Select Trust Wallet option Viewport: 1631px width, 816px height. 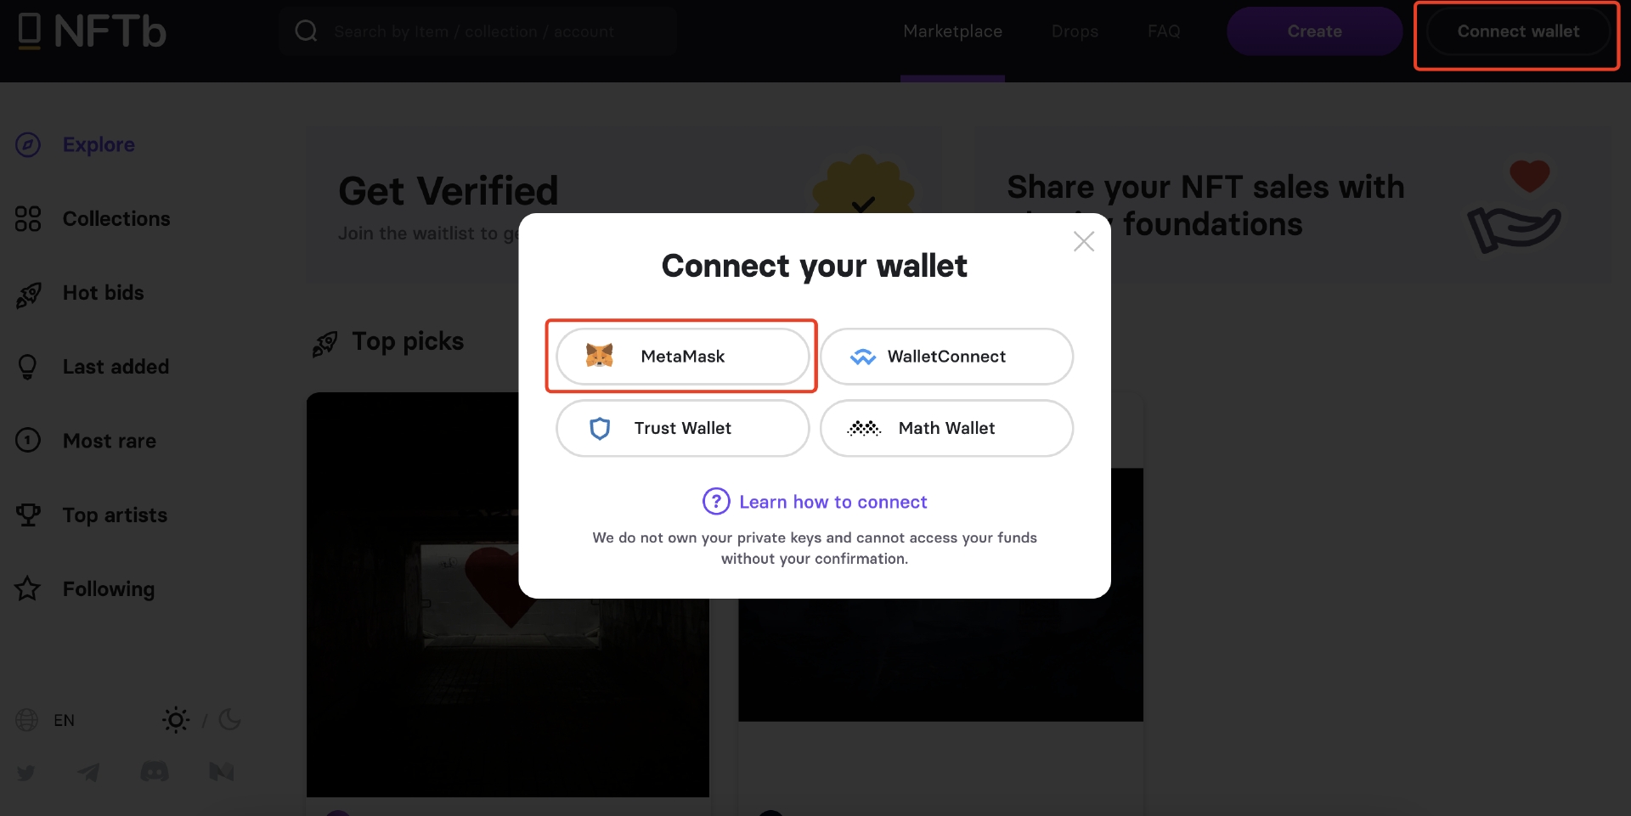click(682, 428)
